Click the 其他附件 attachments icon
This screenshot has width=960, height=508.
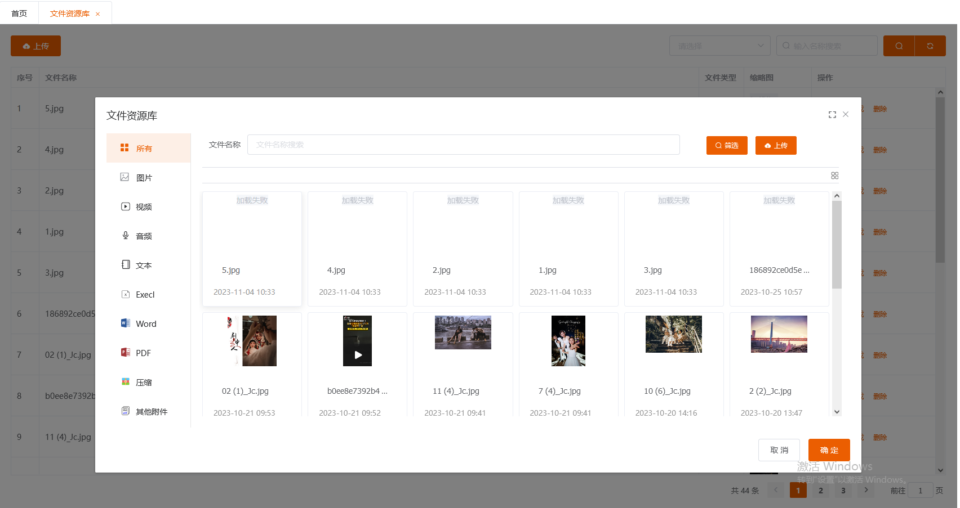pos(125,411)
